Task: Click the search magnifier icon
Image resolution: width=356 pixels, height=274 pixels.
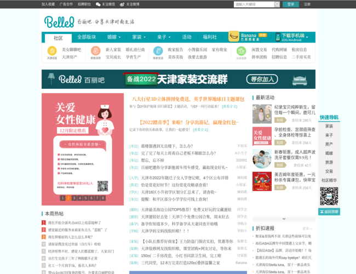Action: (x=277, y=4)
